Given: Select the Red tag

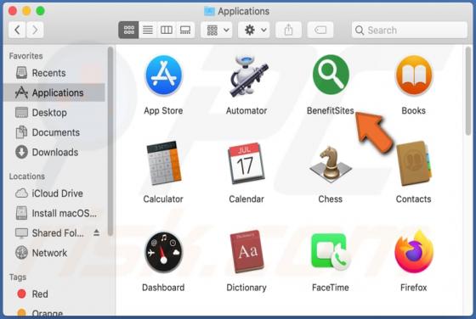Looking at the screenshot, I should [54, 294].
